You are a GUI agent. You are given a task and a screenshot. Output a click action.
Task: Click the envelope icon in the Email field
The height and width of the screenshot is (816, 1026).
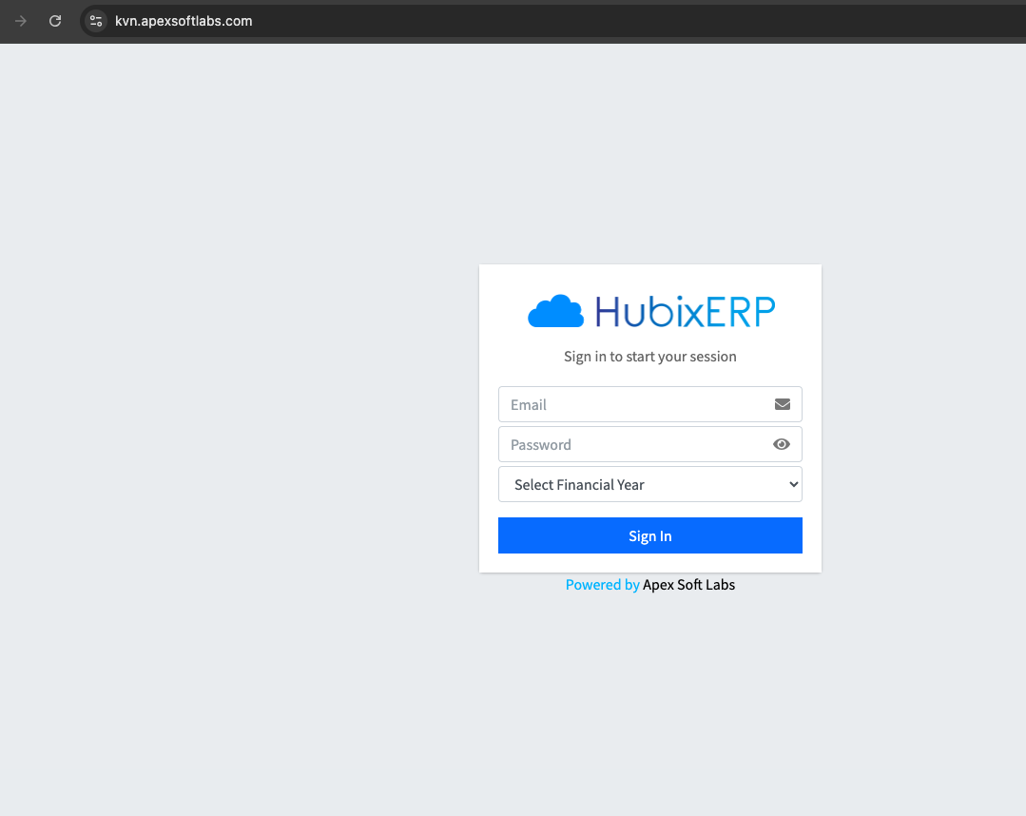(782, 404)
